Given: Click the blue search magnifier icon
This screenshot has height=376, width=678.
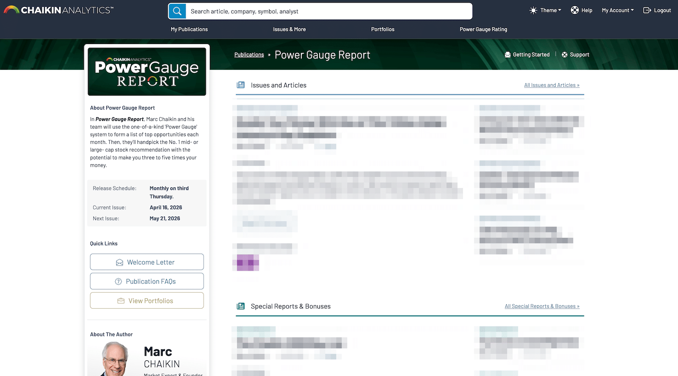Looking at the screenshot, I should 177,11.
